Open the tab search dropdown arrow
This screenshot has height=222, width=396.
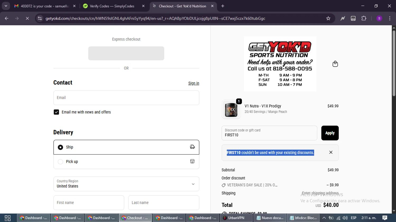point(6,6)
